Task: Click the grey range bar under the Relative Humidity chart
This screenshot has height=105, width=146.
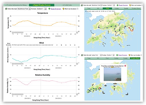Action: (19, 94)
